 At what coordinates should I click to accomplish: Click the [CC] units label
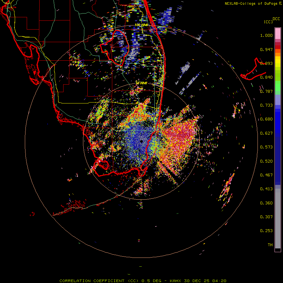pos(269,22)
